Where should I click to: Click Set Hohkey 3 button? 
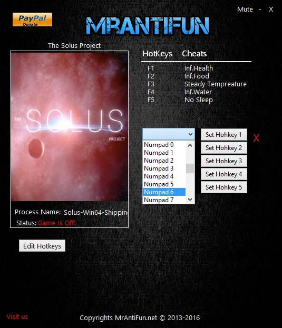(x=224, y=161)
